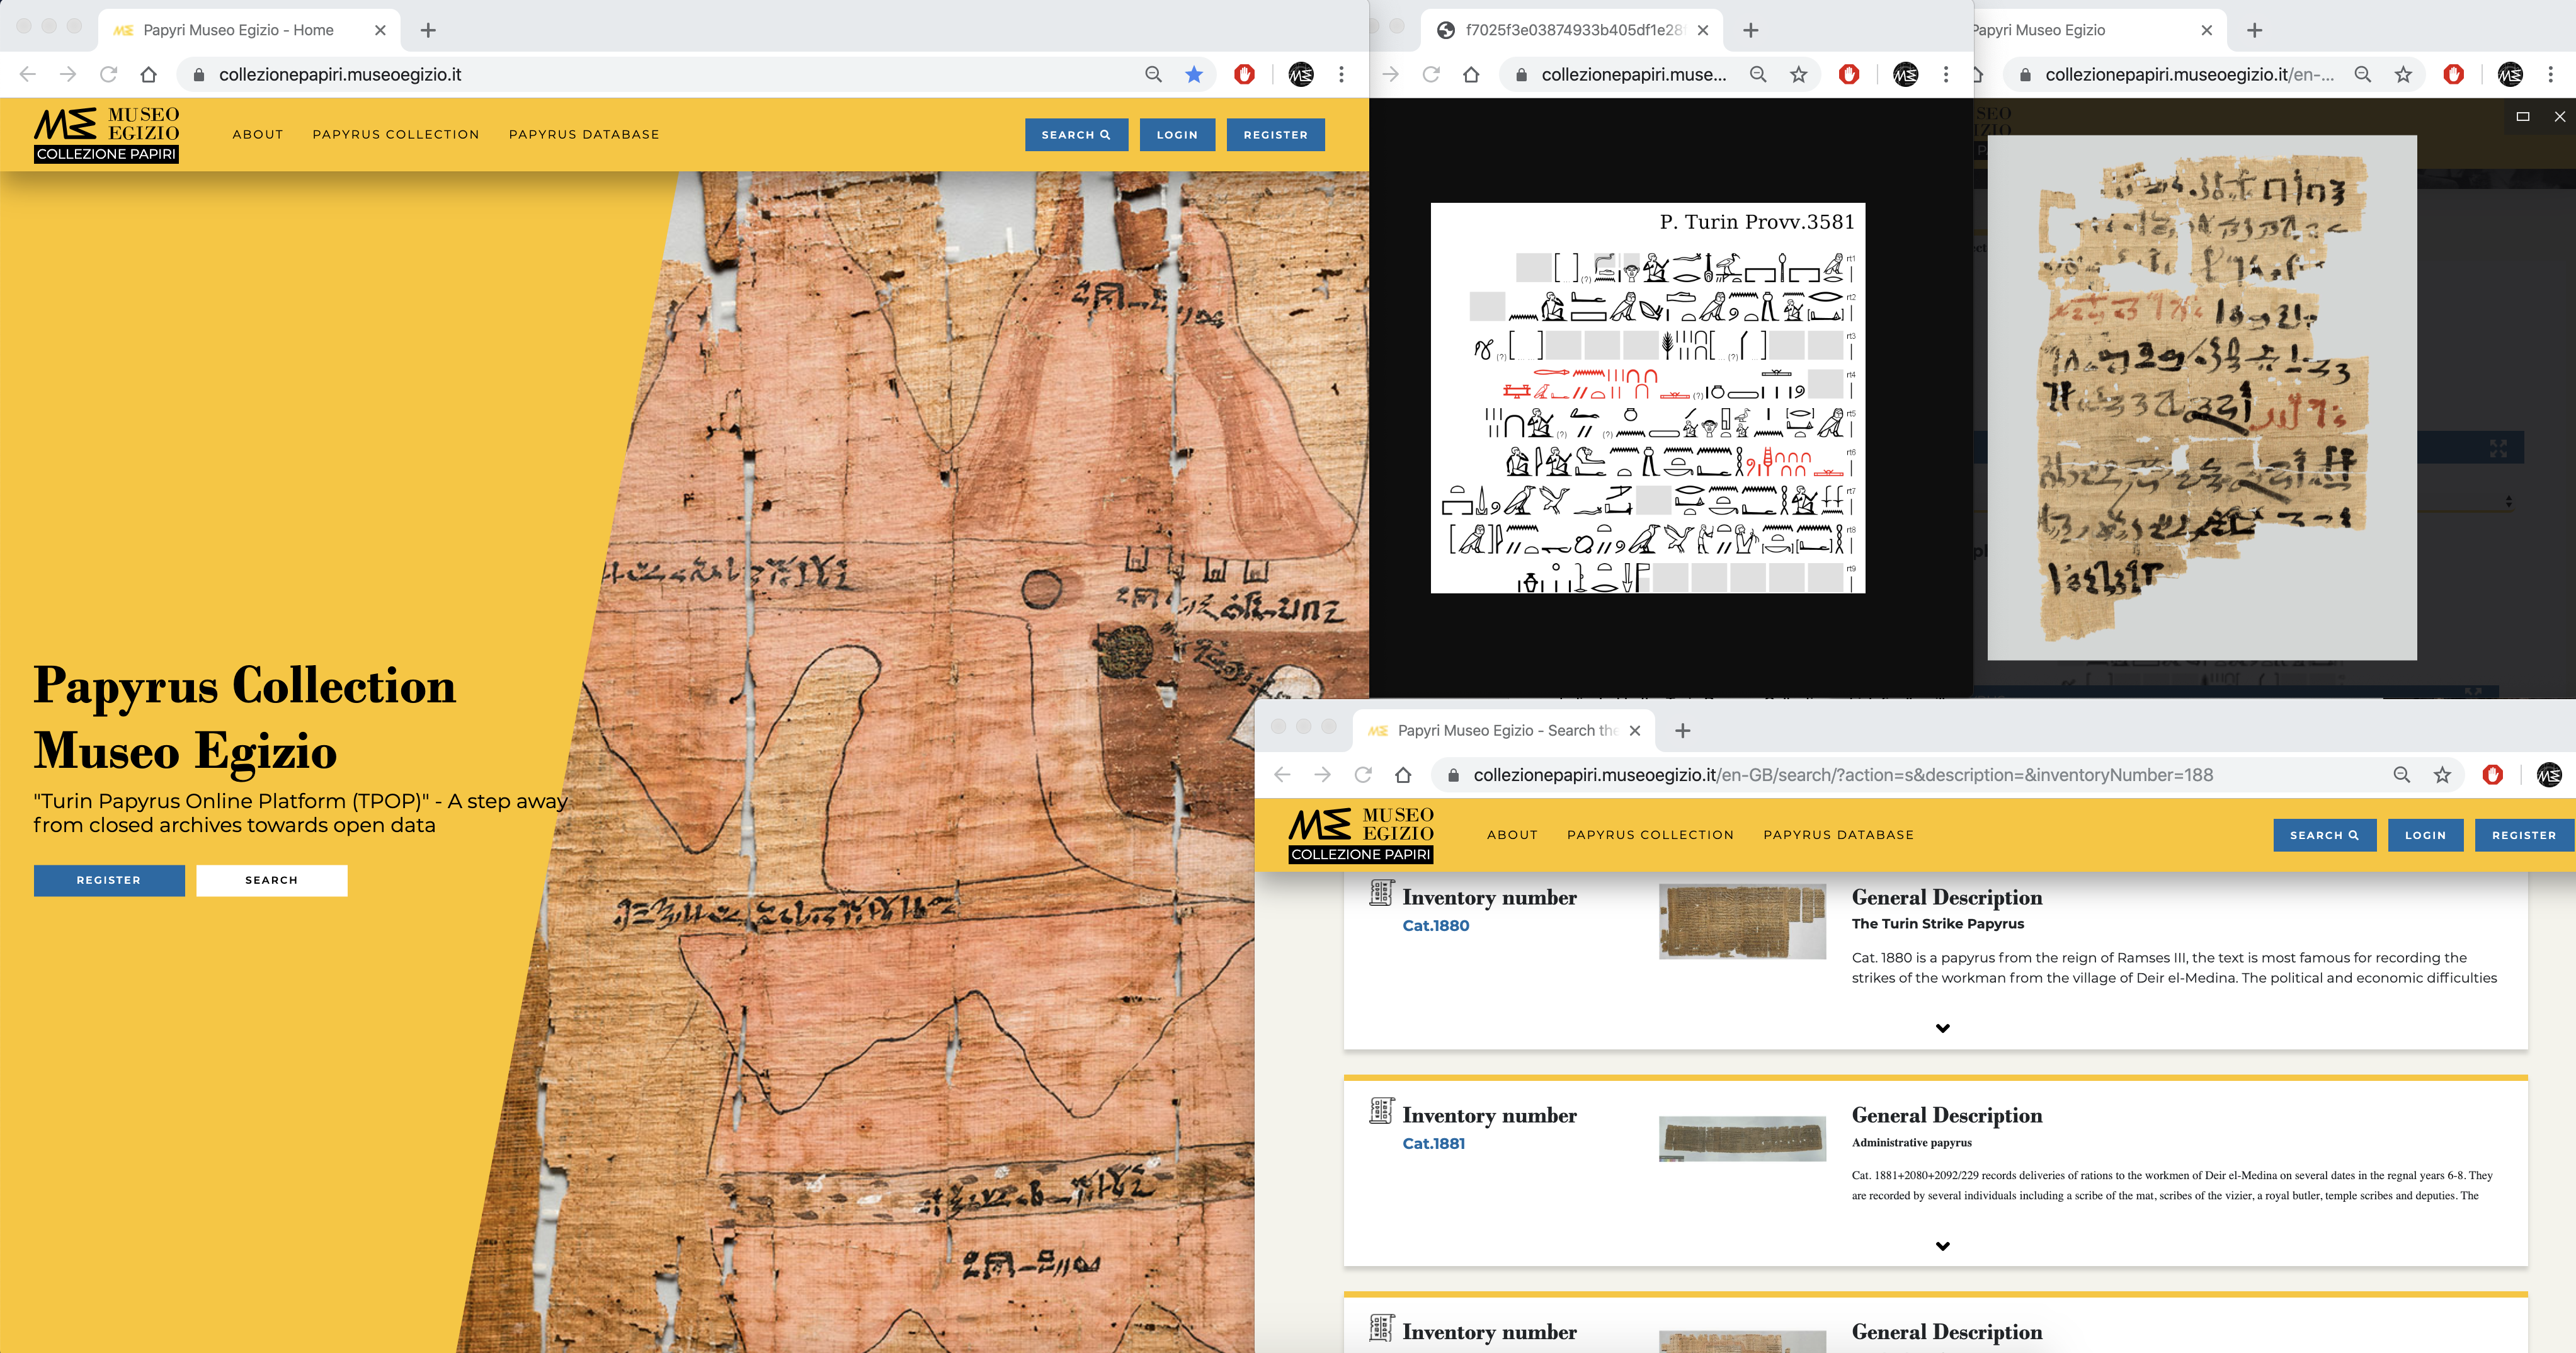Open new tab beside 'Papyri Museo Egizio - Search' tab
2576x1353 pixels.
point(1683,731)
